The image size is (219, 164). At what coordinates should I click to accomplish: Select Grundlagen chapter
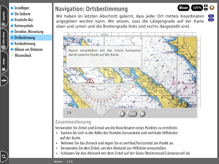pyautogui.click(x=22, y=8)
